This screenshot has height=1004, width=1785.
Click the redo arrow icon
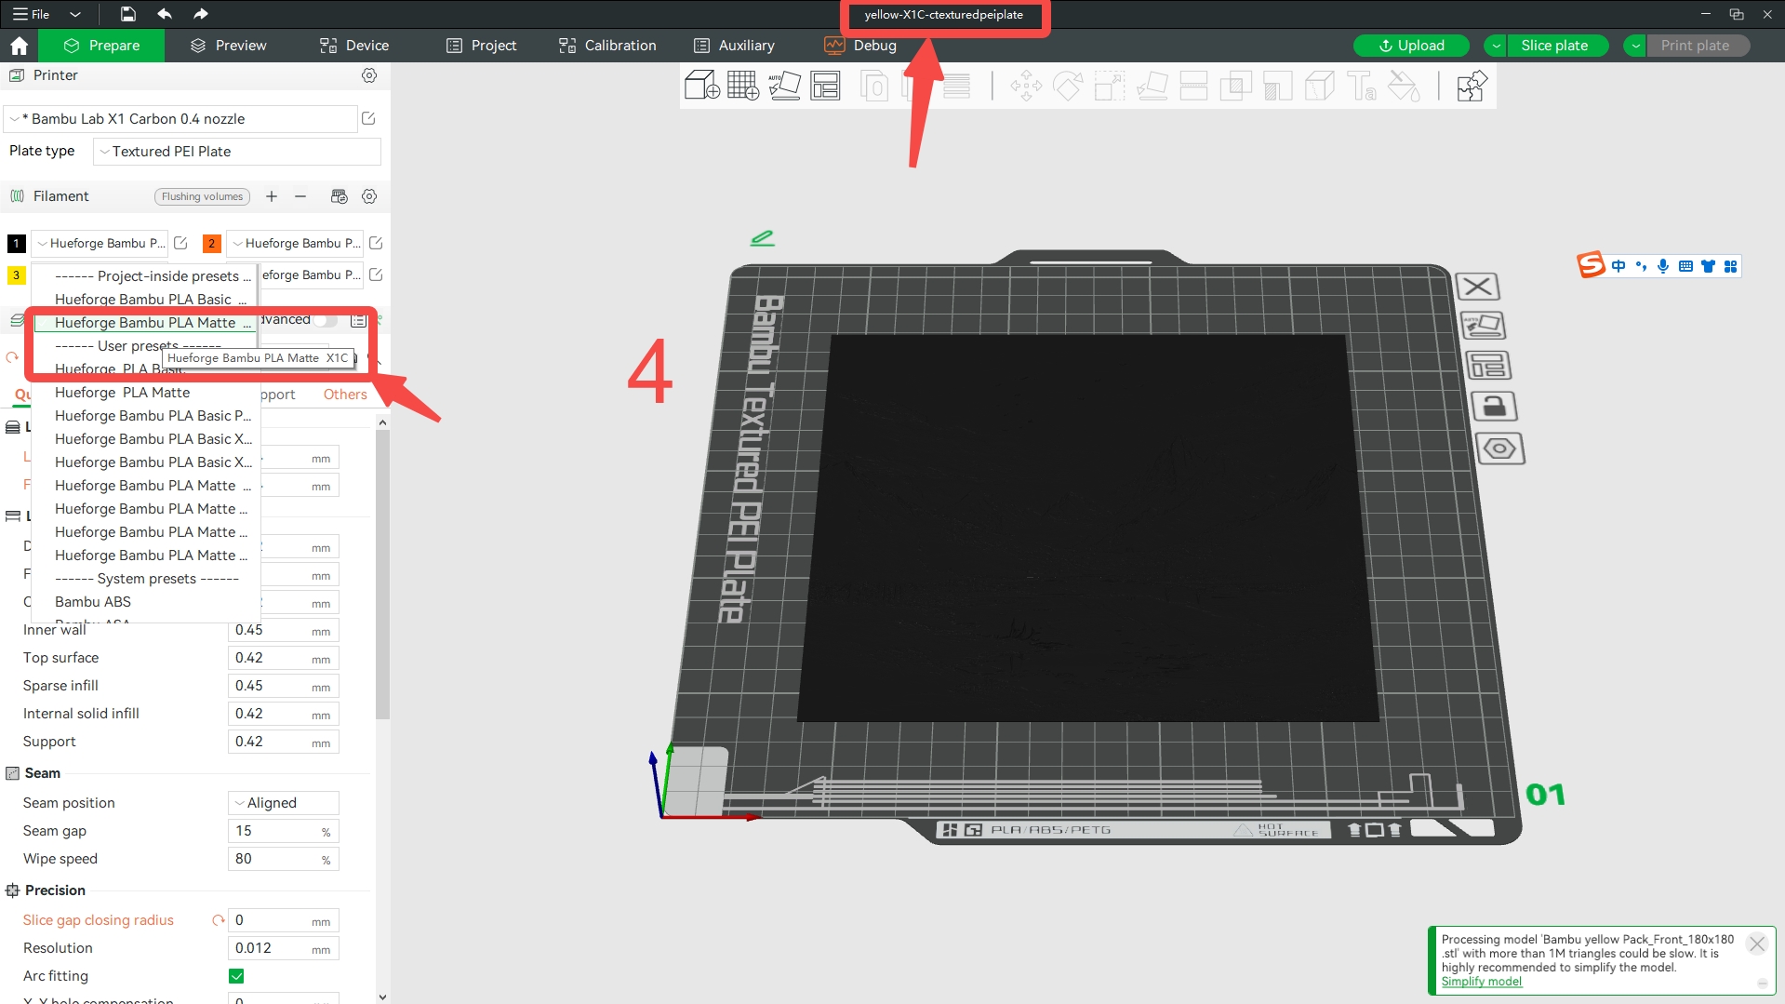[x=200, y=14]
